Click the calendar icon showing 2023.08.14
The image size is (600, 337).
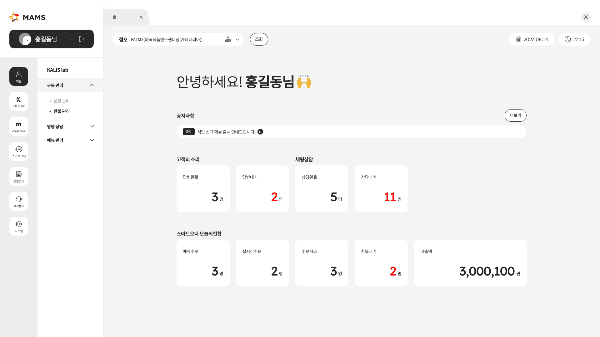[519, 39]
